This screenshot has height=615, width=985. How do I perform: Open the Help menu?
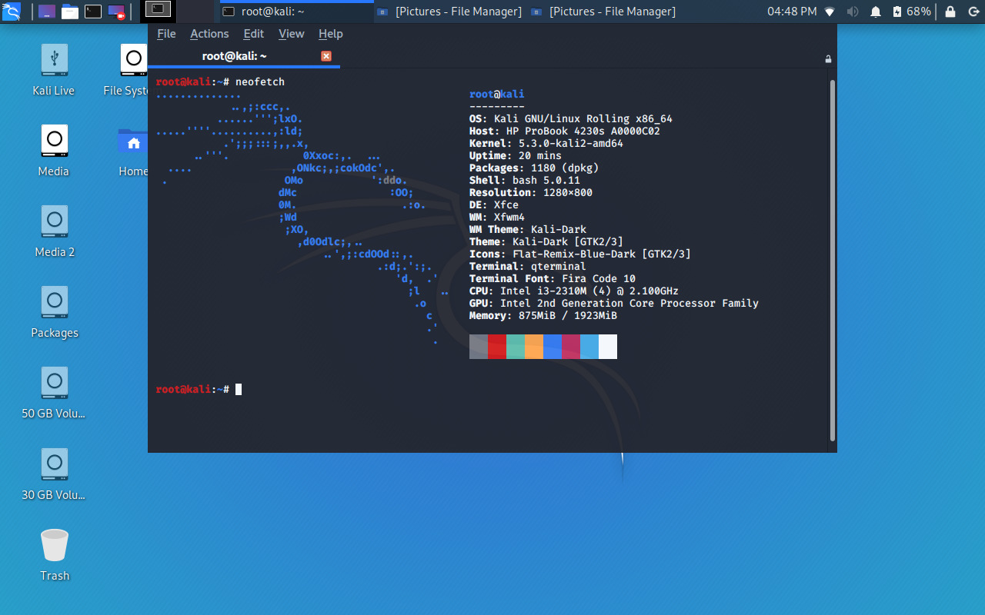(x=330, y=34)
